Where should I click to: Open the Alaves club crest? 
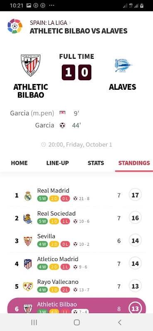123,65
